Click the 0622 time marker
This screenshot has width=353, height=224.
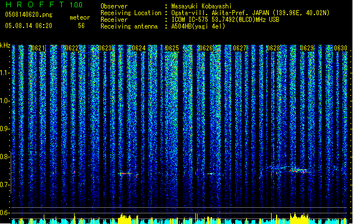point(72,48)
